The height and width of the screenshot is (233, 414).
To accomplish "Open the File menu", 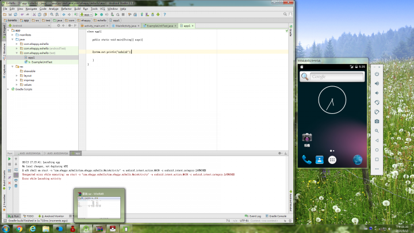I will tap(5, 9).
